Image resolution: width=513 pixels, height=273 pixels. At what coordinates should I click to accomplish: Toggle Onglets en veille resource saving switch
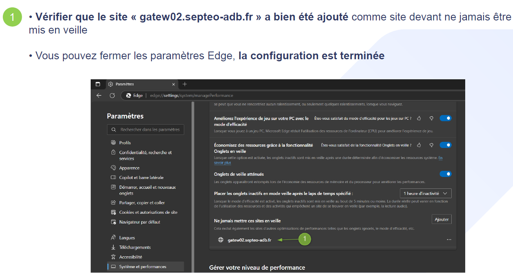click(445, 145)
